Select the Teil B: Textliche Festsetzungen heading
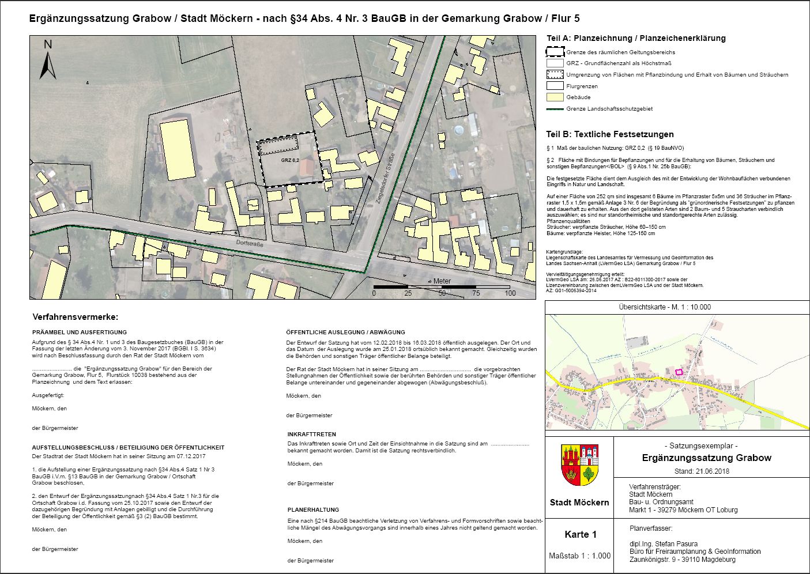Image resolution: width=810 pixels, height=574 pixels. [610, 134]
